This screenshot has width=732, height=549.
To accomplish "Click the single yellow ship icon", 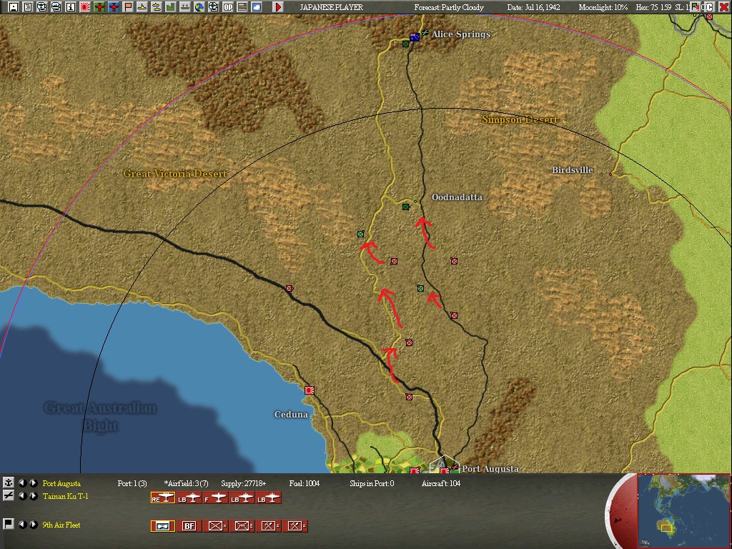I will coord(142,7).
